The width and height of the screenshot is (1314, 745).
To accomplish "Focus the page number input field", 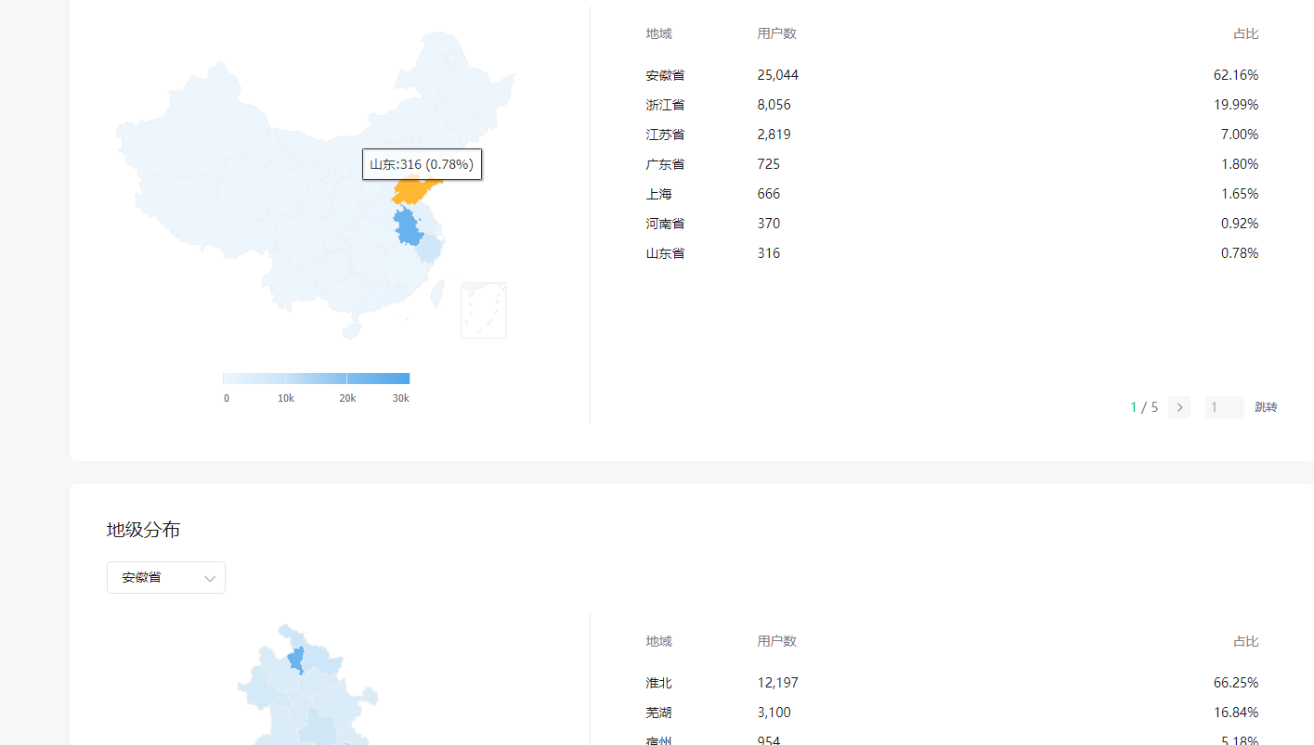I will [1224, 407].
